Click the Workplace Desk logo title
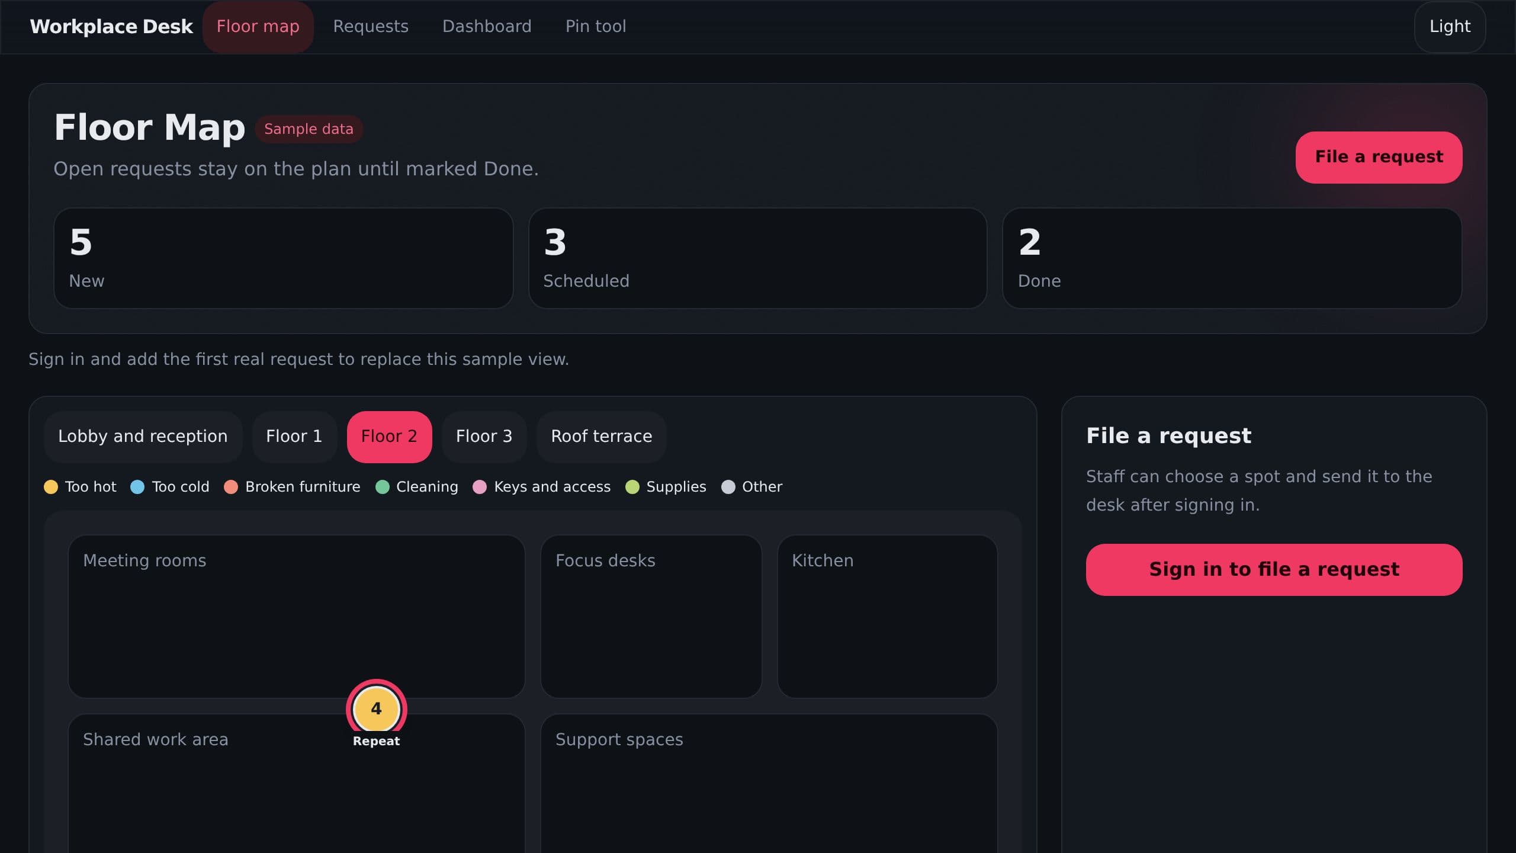 (x=111, y=27)
